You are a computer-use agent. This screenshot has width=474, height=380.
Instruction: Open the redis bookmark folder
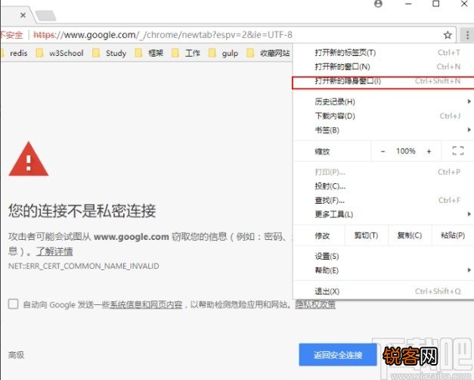coord(14,53)
